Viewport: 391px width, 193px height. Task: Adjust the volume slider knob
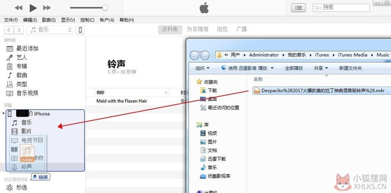pyautogui.click(x=105, y=8)
